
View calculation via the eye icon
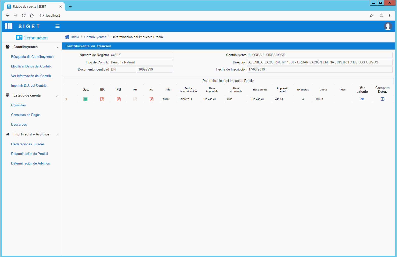[x=362, y=99]
